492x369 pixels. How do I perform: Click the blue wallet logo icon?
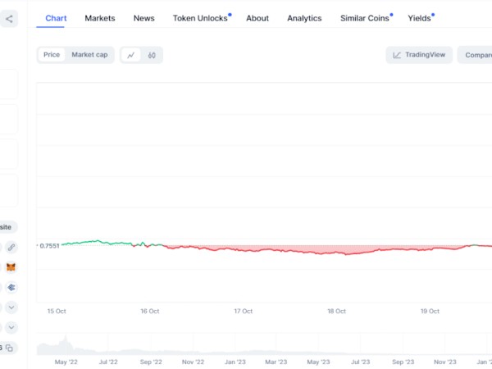coord(11,288)
